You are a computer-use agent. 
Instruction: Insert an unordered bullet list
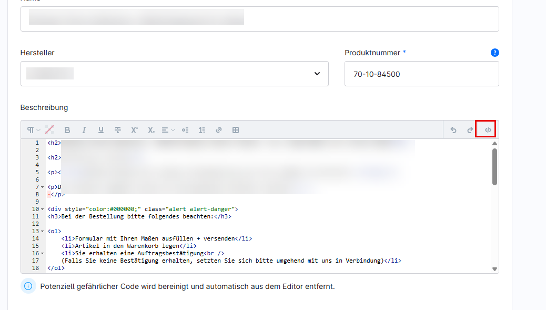pos(185,130)
